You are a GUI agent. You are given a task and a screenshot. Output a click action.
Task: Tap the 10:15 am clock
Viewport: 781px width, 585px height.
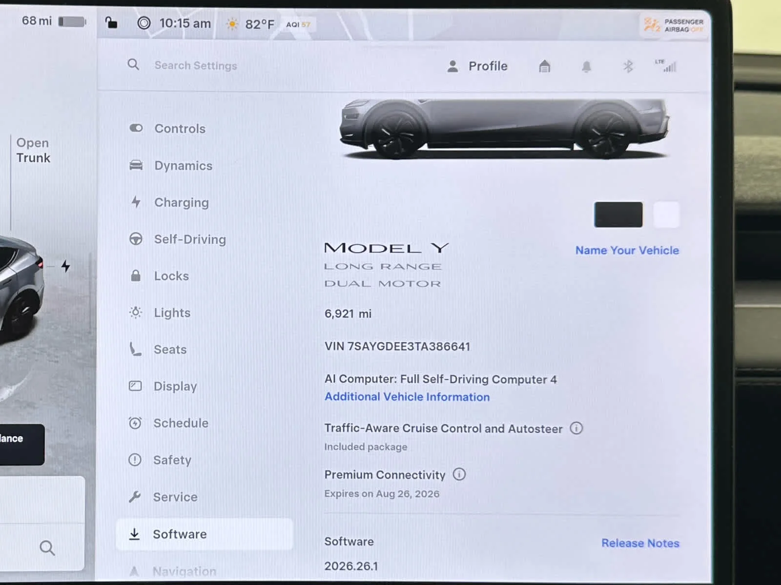[185, 23]
